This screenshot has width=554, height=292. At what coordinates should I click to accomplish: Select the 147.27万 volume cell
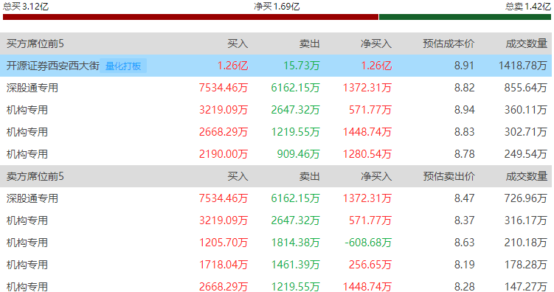526,287
